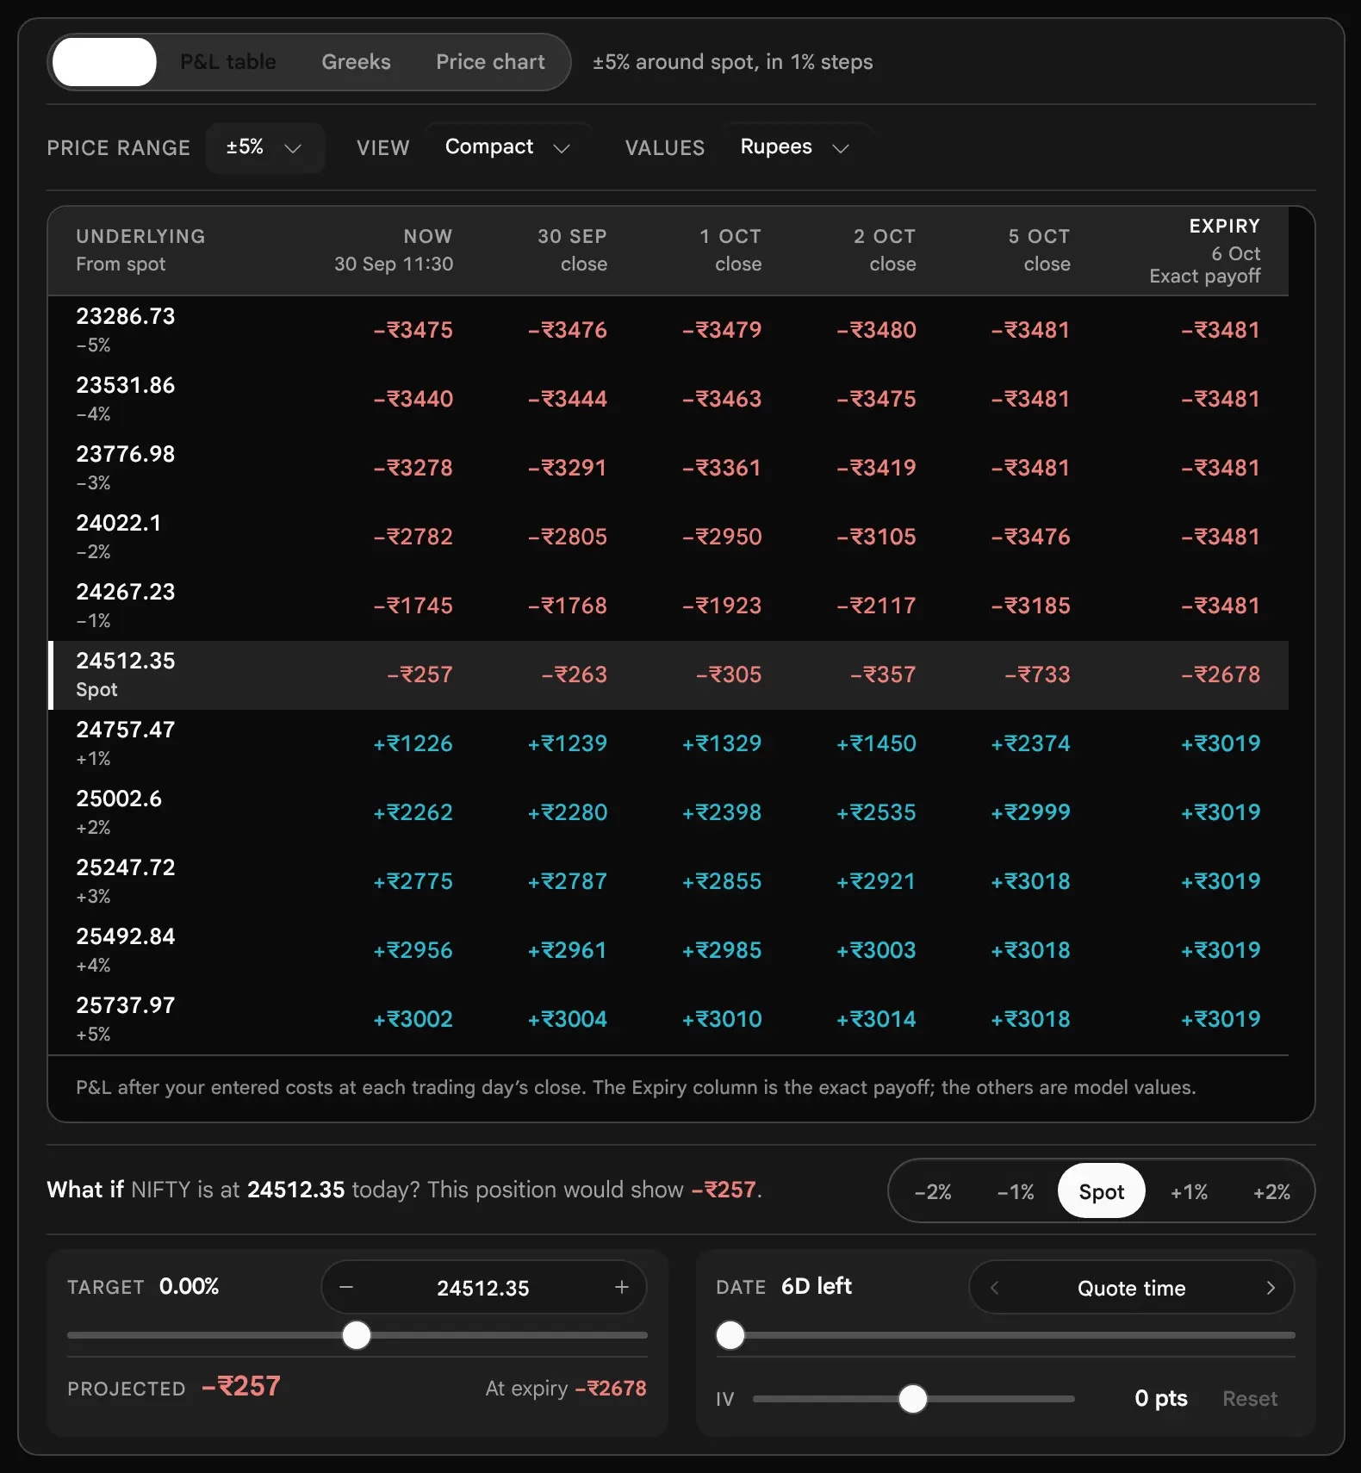Click the −₹1745 cell

tap(413, 606)
